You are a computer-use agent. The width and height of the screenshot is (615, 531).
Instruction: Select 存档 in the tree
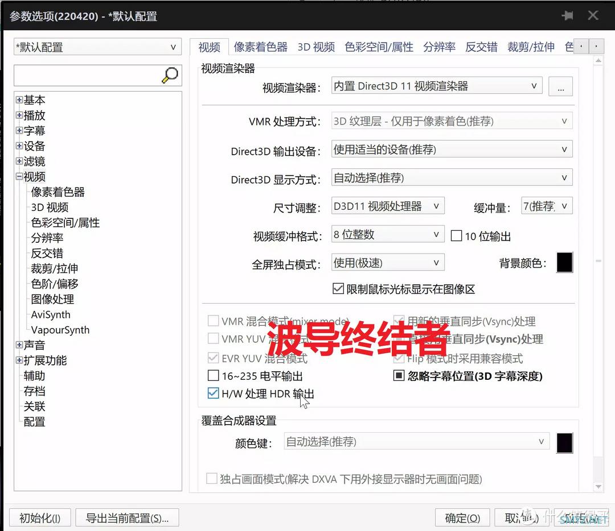coord(34,391)
